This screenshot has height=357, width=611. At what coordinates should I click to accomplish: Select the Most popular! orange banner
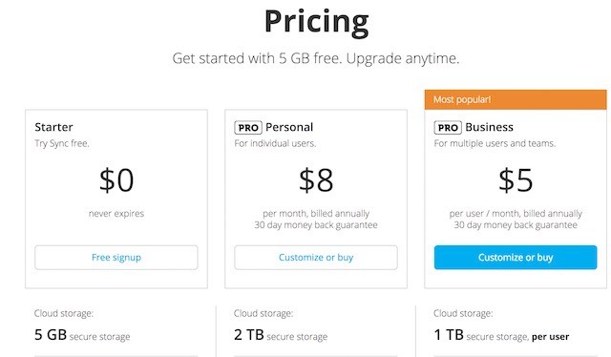[x=516, y=99]
